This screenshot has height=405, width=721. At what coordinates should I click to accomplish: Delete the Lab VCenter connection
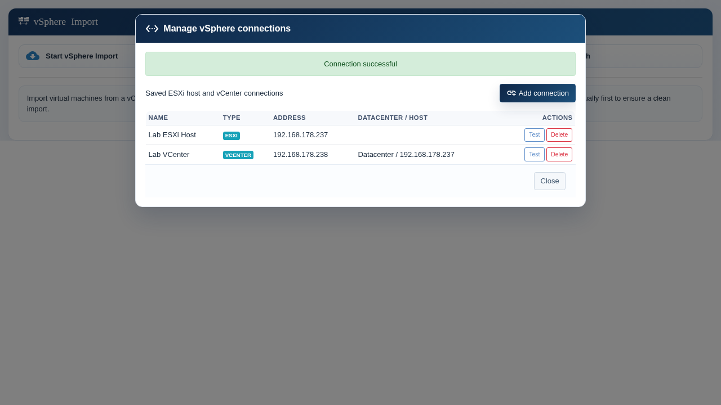coord(559,155)
